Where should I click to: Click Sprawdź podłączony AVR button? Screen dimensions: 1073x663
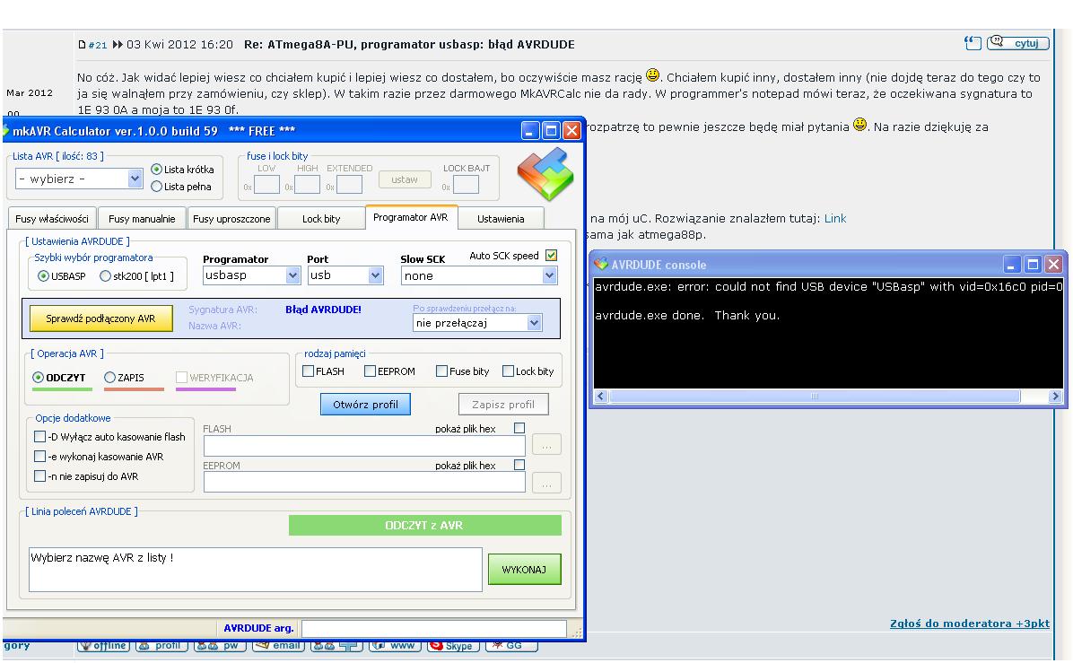coord(100,318)
